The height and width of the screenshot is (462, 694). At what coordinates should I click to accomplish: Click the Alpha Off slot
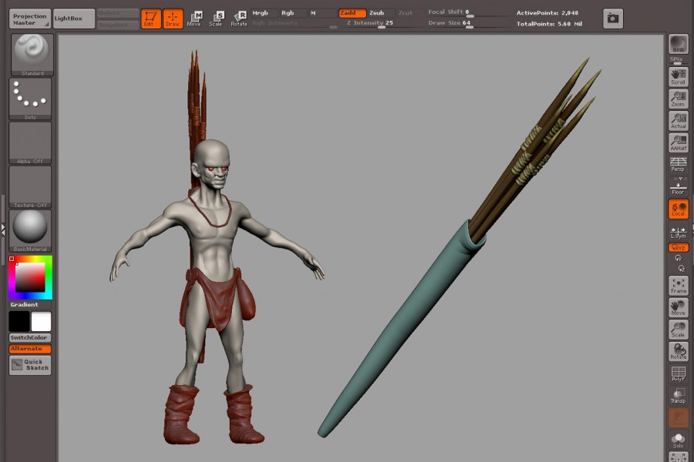(x=31, y=142)
